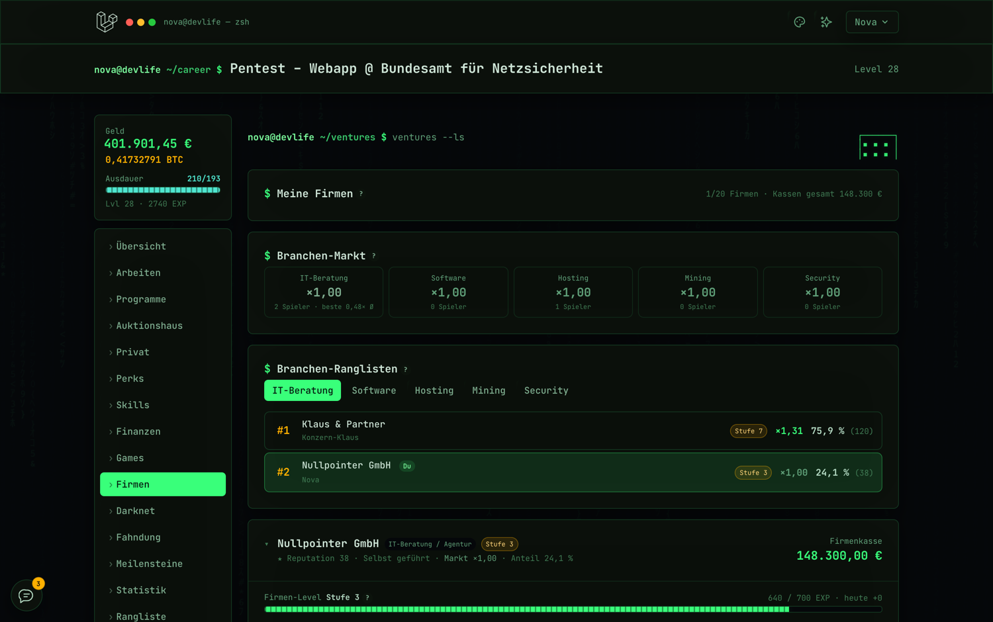Click the Firmen-Level EXP progress bar

573,609
